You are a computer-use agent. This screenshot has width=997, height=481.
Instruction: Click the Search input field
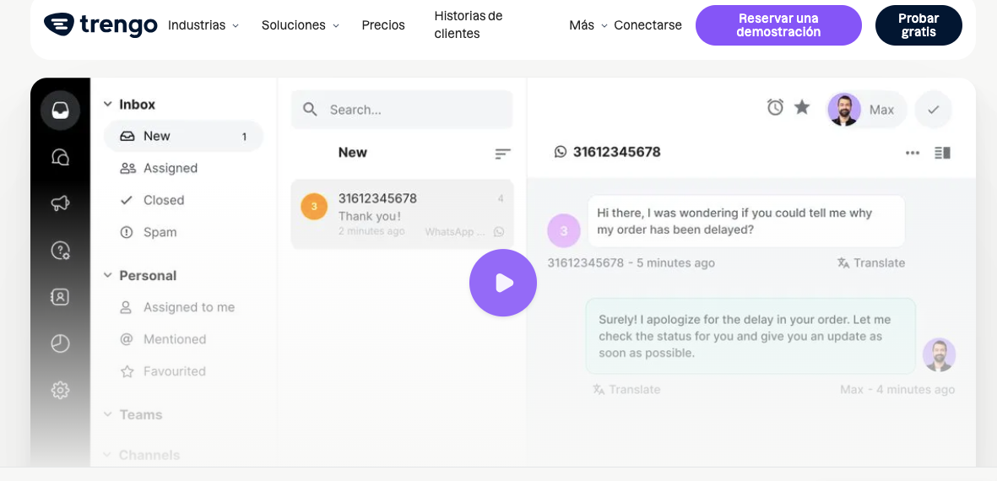pos(402,110)
